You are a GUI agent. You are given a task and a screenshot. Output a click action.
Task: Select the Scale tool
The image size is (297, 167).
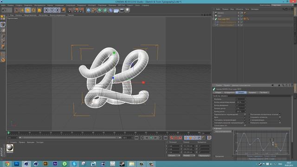[x=28, y=10]
